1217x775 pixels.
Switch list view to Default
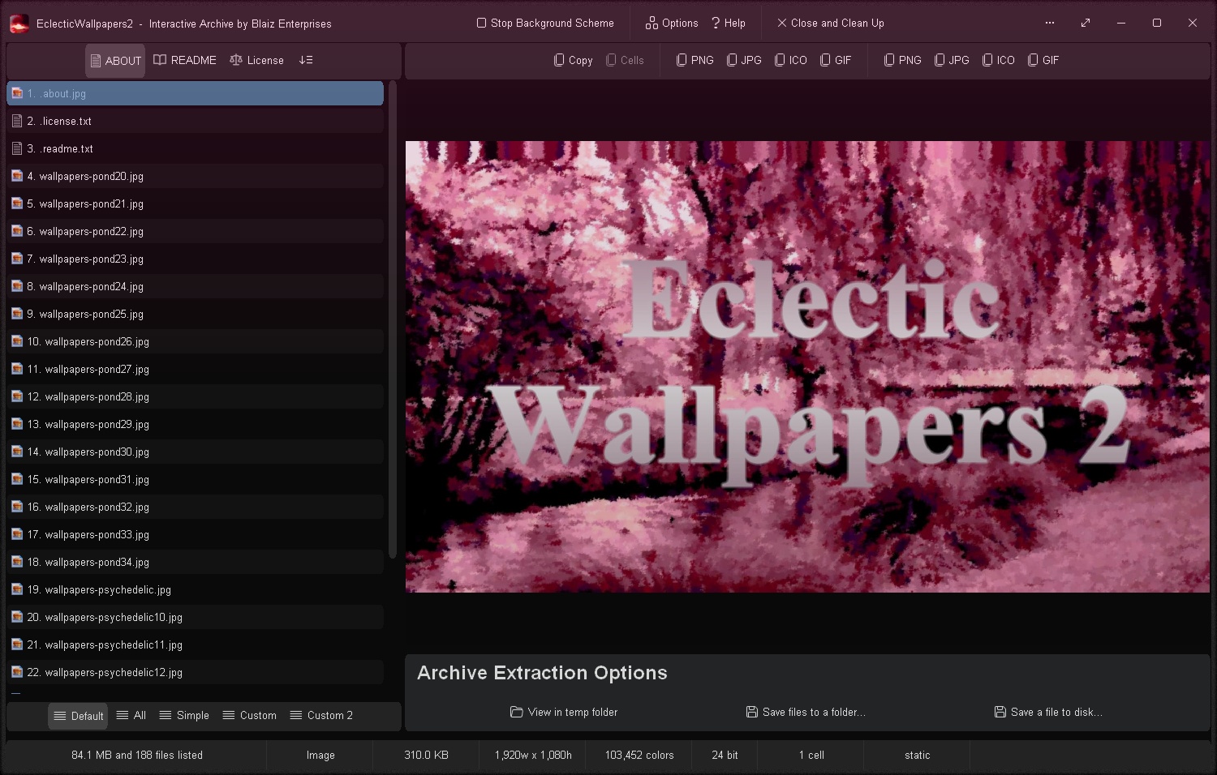79,716
